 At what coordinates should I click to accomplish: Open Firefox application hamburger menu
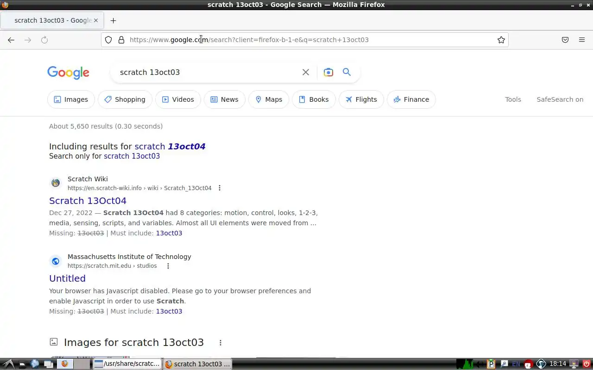(582, 40)
